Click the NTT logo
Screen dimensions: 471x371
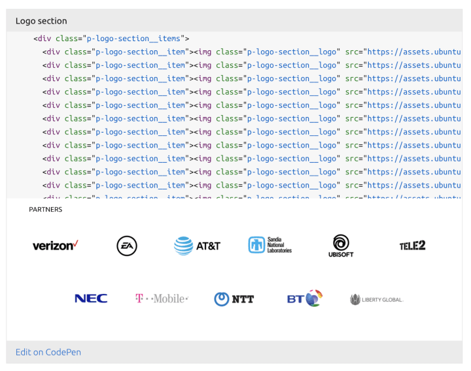pyautogui.click(x=234, y=299)
